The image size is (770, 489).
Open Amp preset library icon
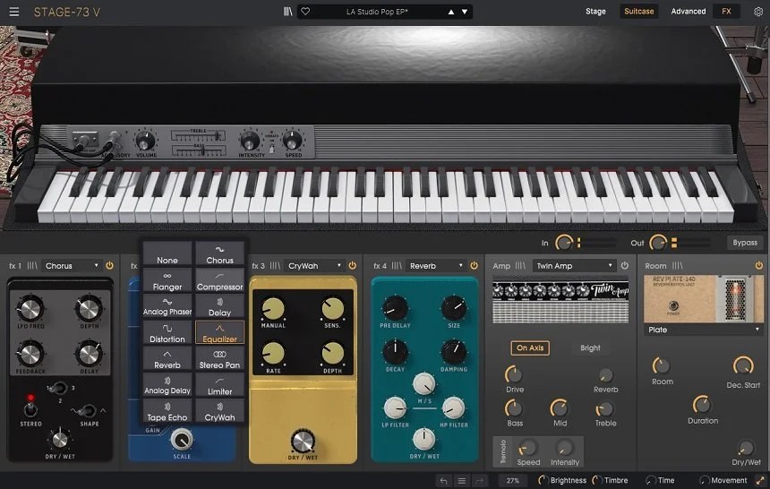[x=520, y=265]
